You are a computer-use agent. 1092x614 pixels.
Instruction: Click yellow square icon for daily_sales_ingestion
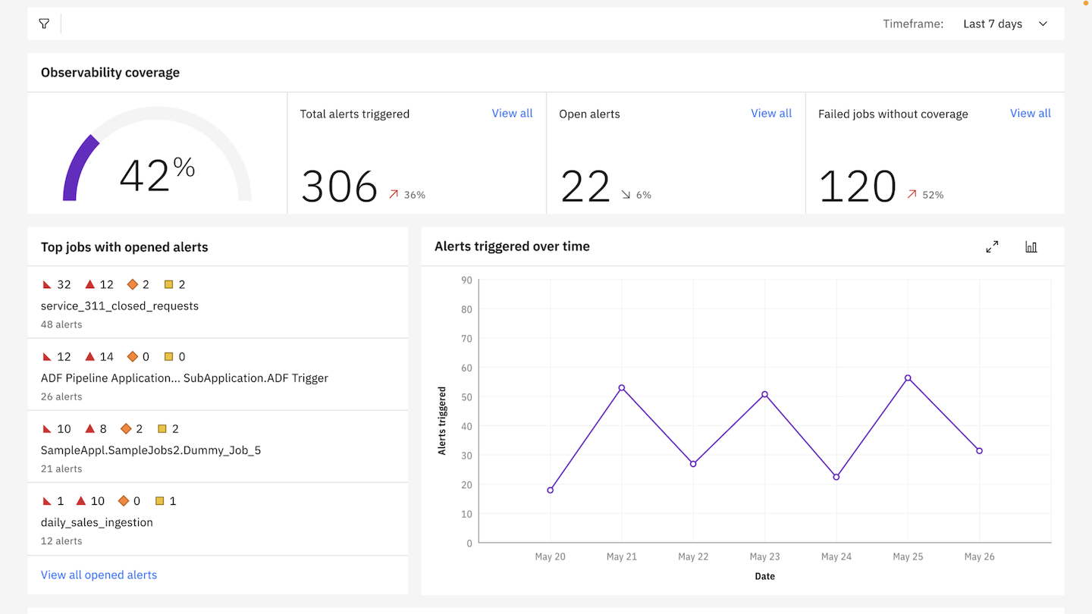point(159,501)
